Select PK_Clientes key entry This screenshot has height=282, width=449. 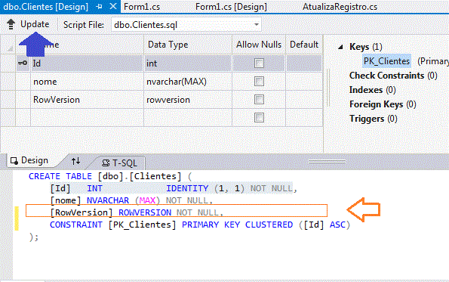coord(386,61)
